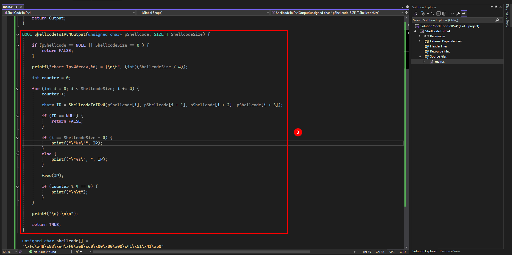Select the Solution Explorer bottom tab

(x=424, y=251)
